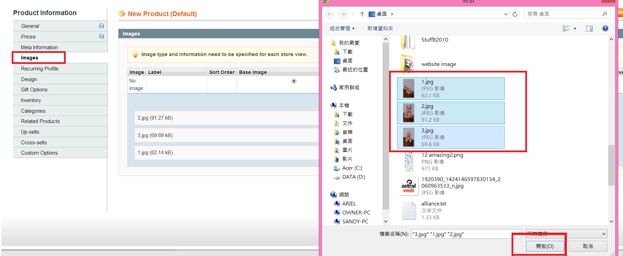Click the 開啟(O) open button
The height and width of the screenshot is (256, 623).
pyautogui.click(x=545, y=246)
